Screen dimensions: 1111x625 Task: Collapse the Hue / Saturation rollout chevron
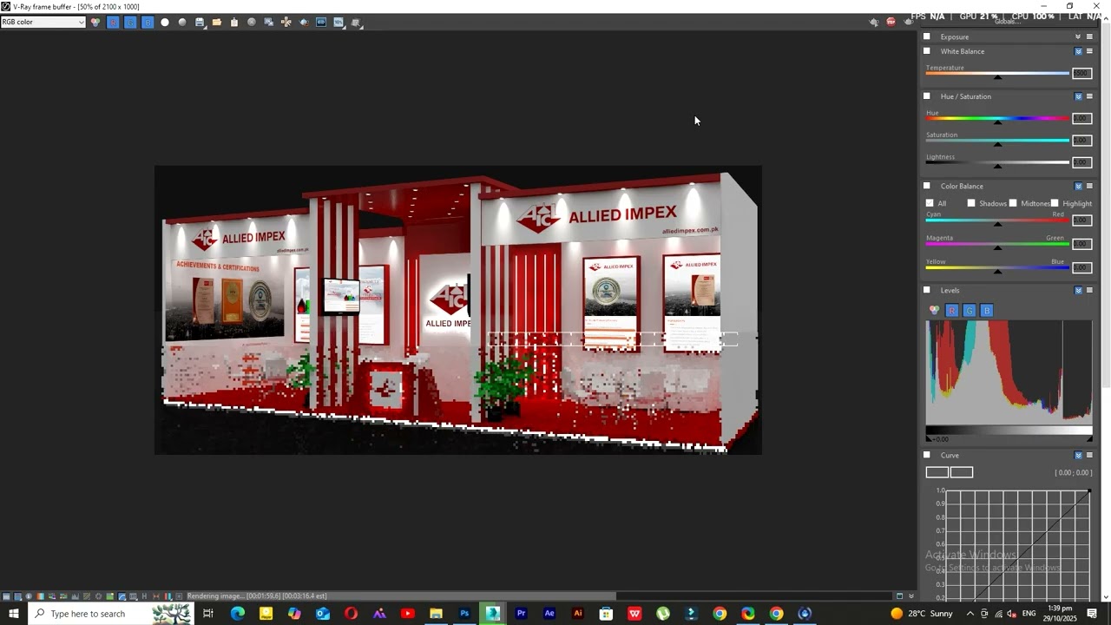1079,96
